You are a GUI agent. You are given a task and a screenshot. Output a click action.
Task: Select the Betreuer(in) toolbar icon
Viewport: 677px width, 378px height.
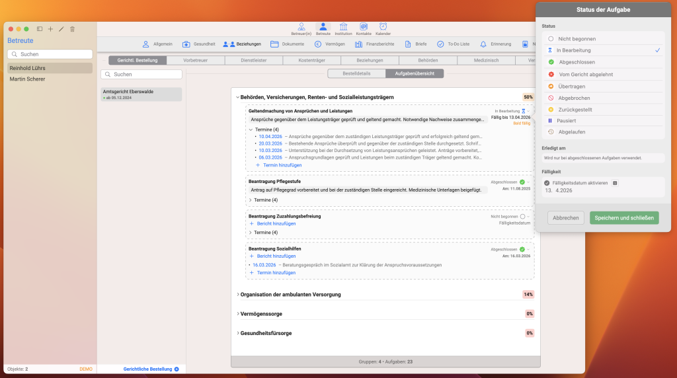pyautogui.click(x=301, y=28)
